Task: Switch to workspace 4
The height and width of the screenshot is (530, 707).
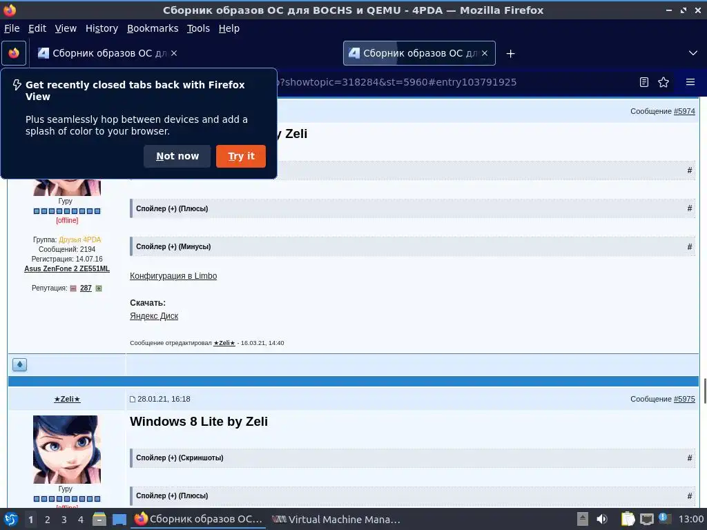Action: 81,520
